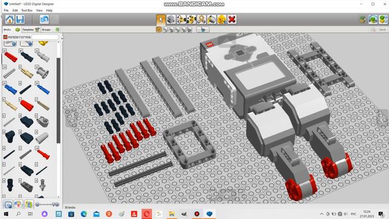389x219 pixels.
Task: Open the Help menu
Action: (x=49, y=10)
